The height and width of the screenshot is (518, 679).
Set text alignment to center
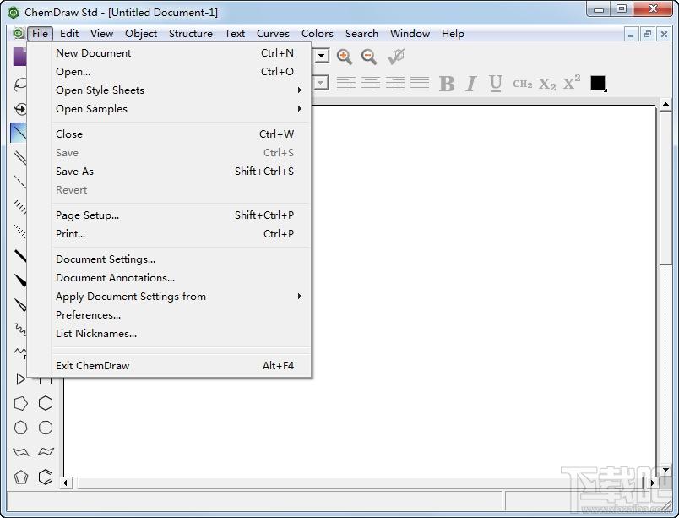click(371, 83)
